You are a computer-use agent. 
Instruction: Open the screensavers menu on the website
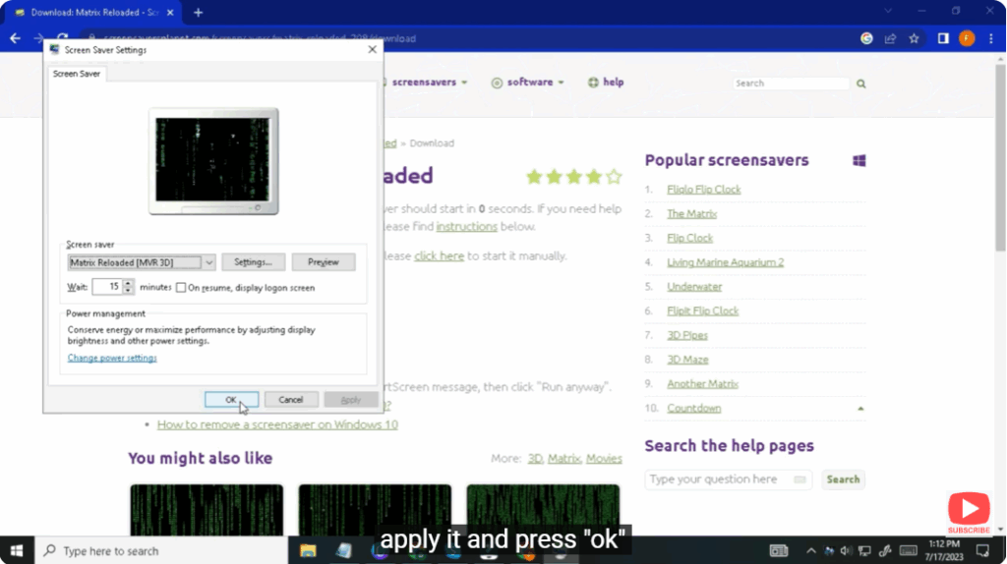click(429, 83)
